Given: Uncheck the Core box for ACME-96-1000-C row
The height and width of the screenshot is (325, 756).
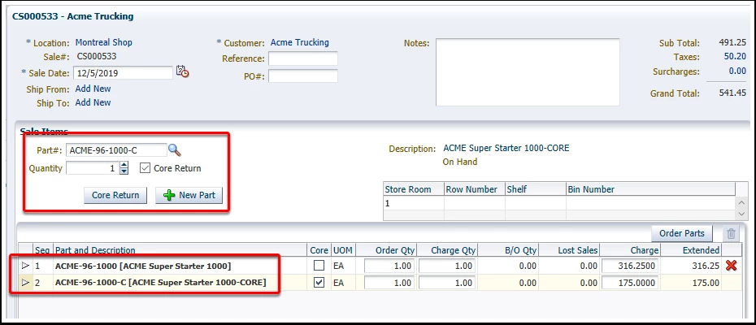Looking at the screenshot, I should (x=319, y=283).
